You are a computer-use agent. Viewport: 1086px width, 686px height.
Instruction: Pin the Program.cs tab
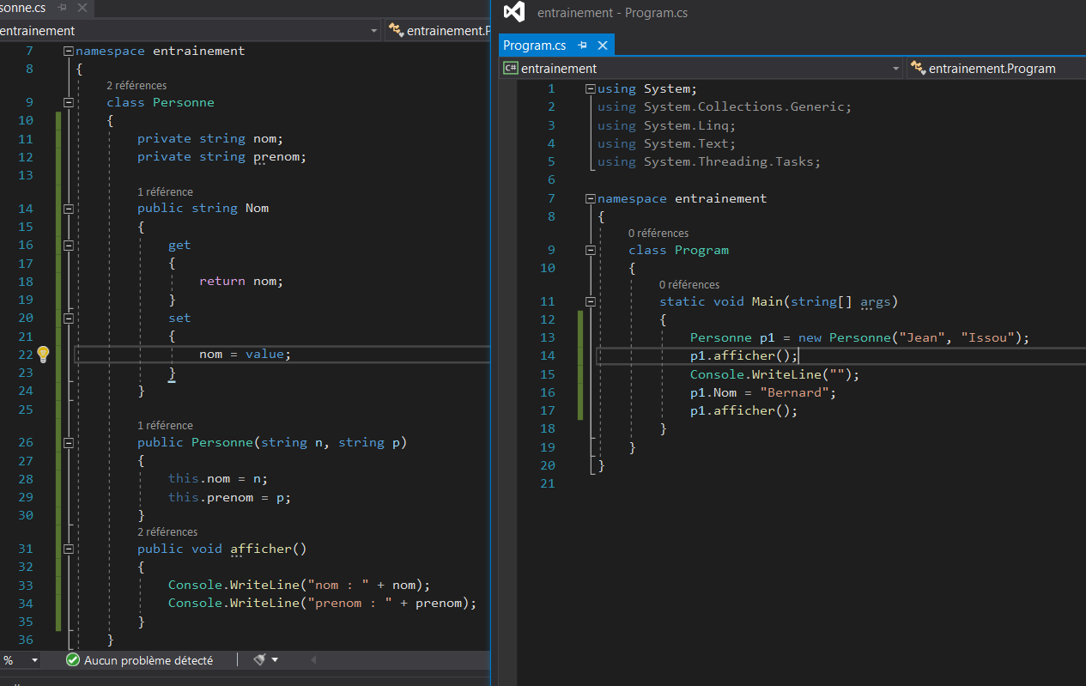(582, 46)
